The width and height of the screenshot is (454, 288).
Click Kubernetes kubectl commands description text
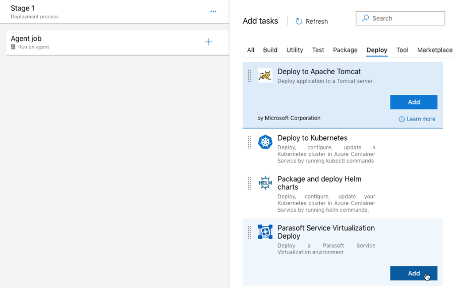click(x=326, y=154)
